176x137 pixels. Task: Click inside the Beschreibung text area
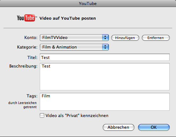pos(105,77)
